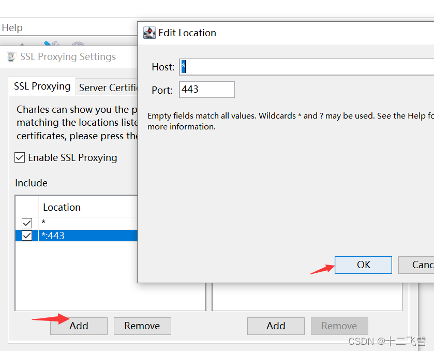The width and height of the screenshot is (434, 351).
Task: Click the Charles jug icon beside SSL Proxying Settings
Action: coord(11,57)
